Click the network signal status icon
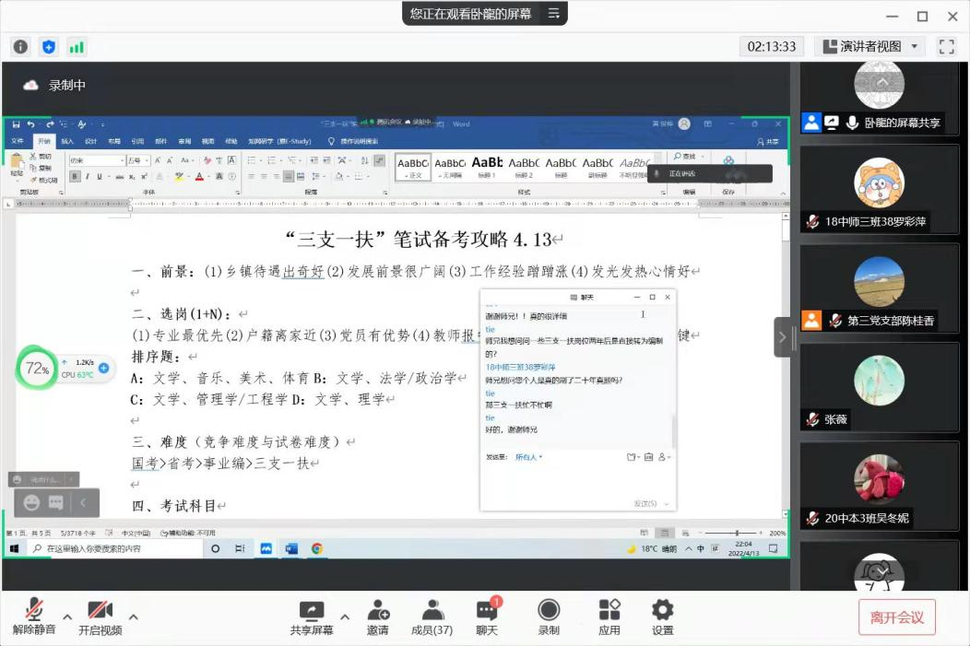This screenshot has height=646, width=970. coord(76,46)
